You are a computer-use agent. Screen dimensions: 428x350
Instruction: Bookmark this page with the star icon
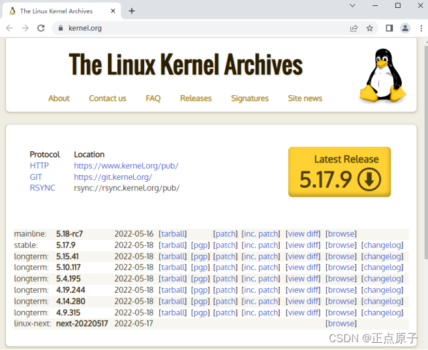point(369,28)
